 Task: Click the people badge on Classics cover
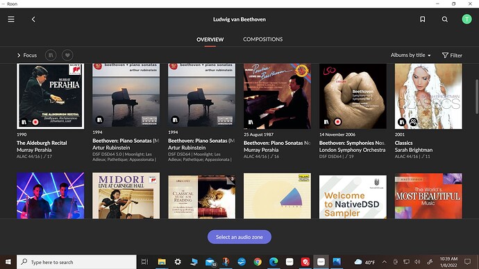(x=413, y=122)
